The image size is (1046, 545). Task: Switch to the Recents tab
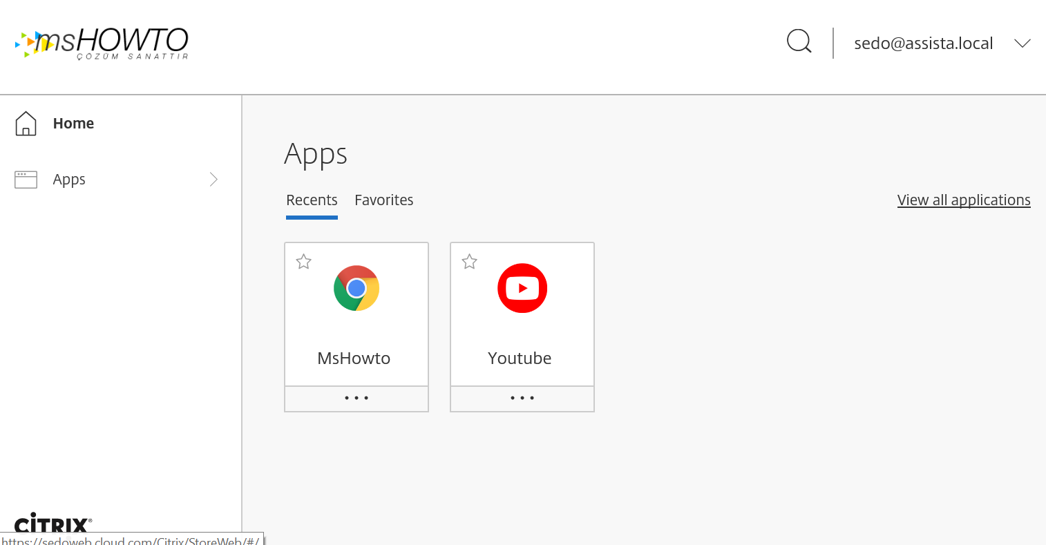tap(312, 200)
